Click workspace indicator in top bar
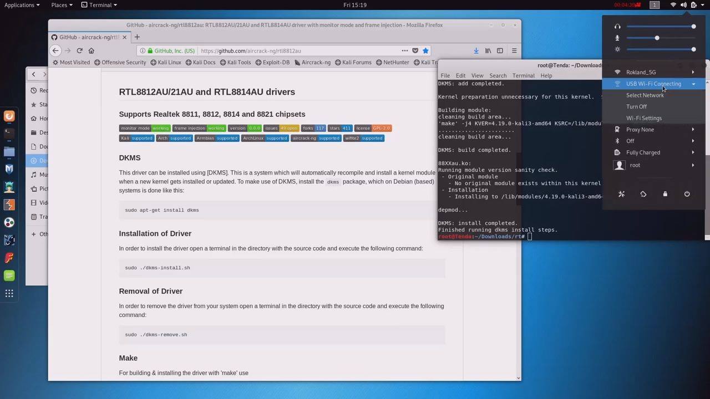The height and width of the screenshot is (399, 710). (655, 5)
